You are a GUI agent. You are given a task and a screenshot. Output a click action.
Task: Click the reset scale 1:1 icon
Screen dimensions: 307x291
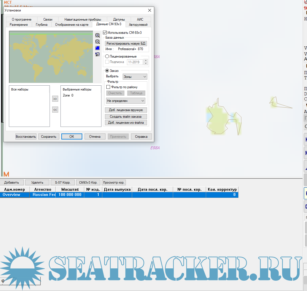click(97, 54)
